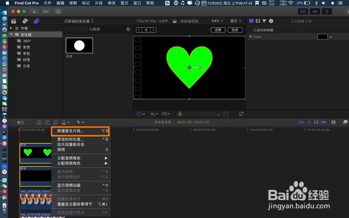Open the video inspector filmstrip icon
Screen dimensions: 349x218
(258, 21)
